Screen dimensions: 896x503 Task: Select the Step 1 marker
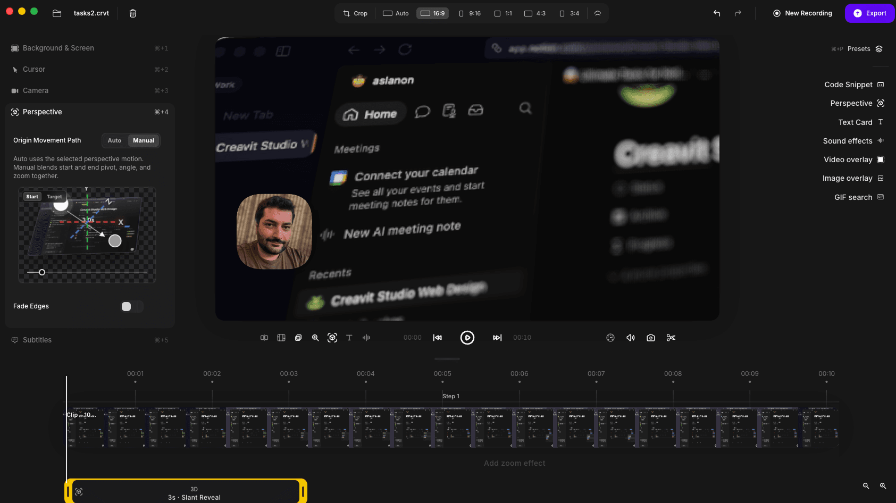[451, 396]
